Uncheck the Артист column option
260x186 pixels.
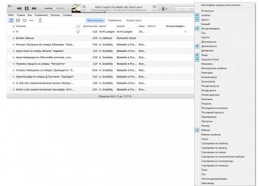[x=197, y=20]
